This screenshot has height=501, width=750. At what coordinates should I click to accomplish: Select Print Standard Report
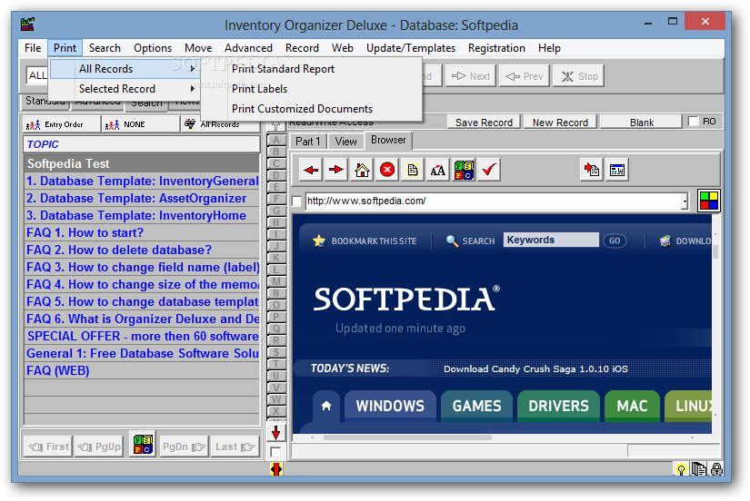pyautogui.click(x=312, y=69)
